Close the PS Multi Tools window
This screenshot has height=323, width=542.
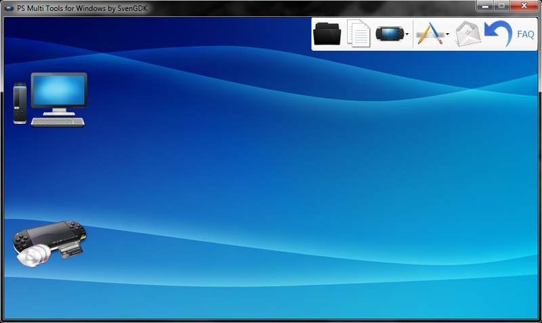[524, 6]
